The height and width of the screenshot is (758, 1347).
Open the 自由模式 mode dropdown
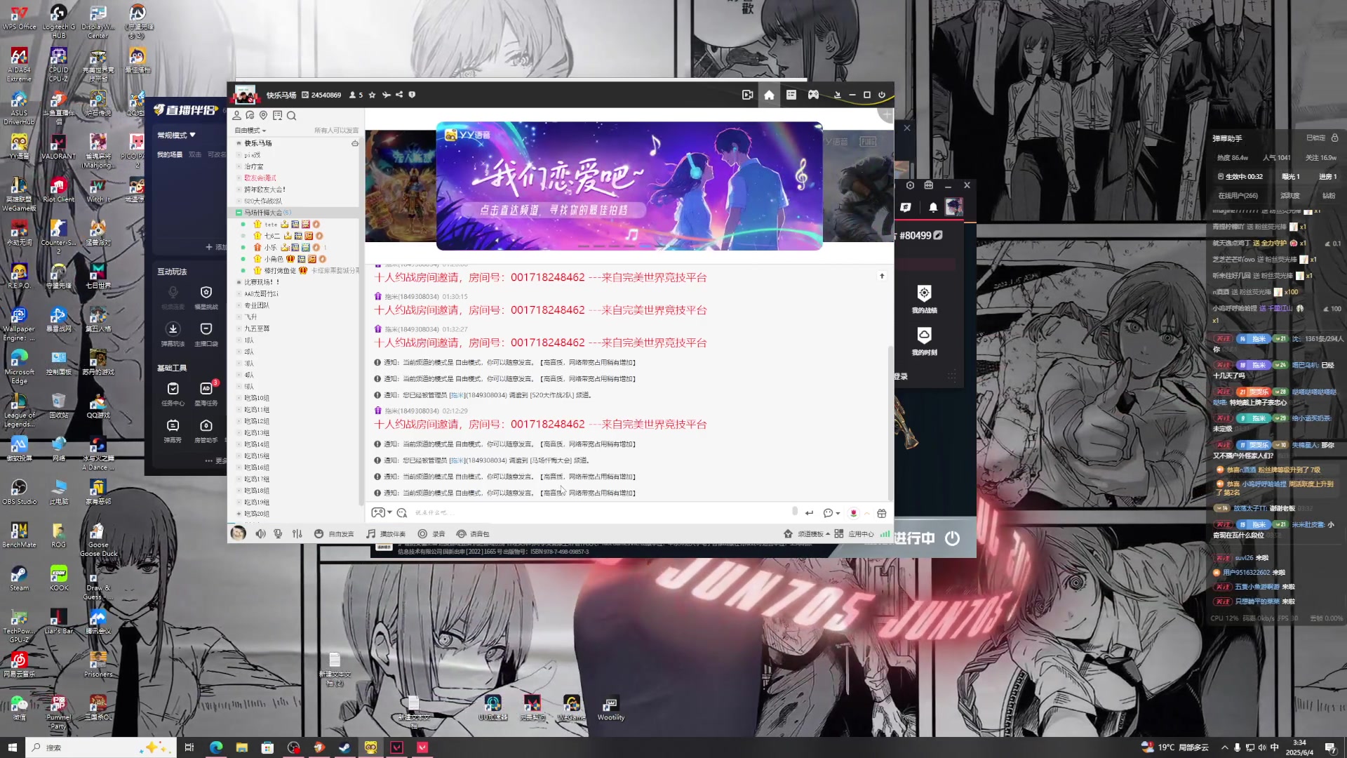point(250,131)
